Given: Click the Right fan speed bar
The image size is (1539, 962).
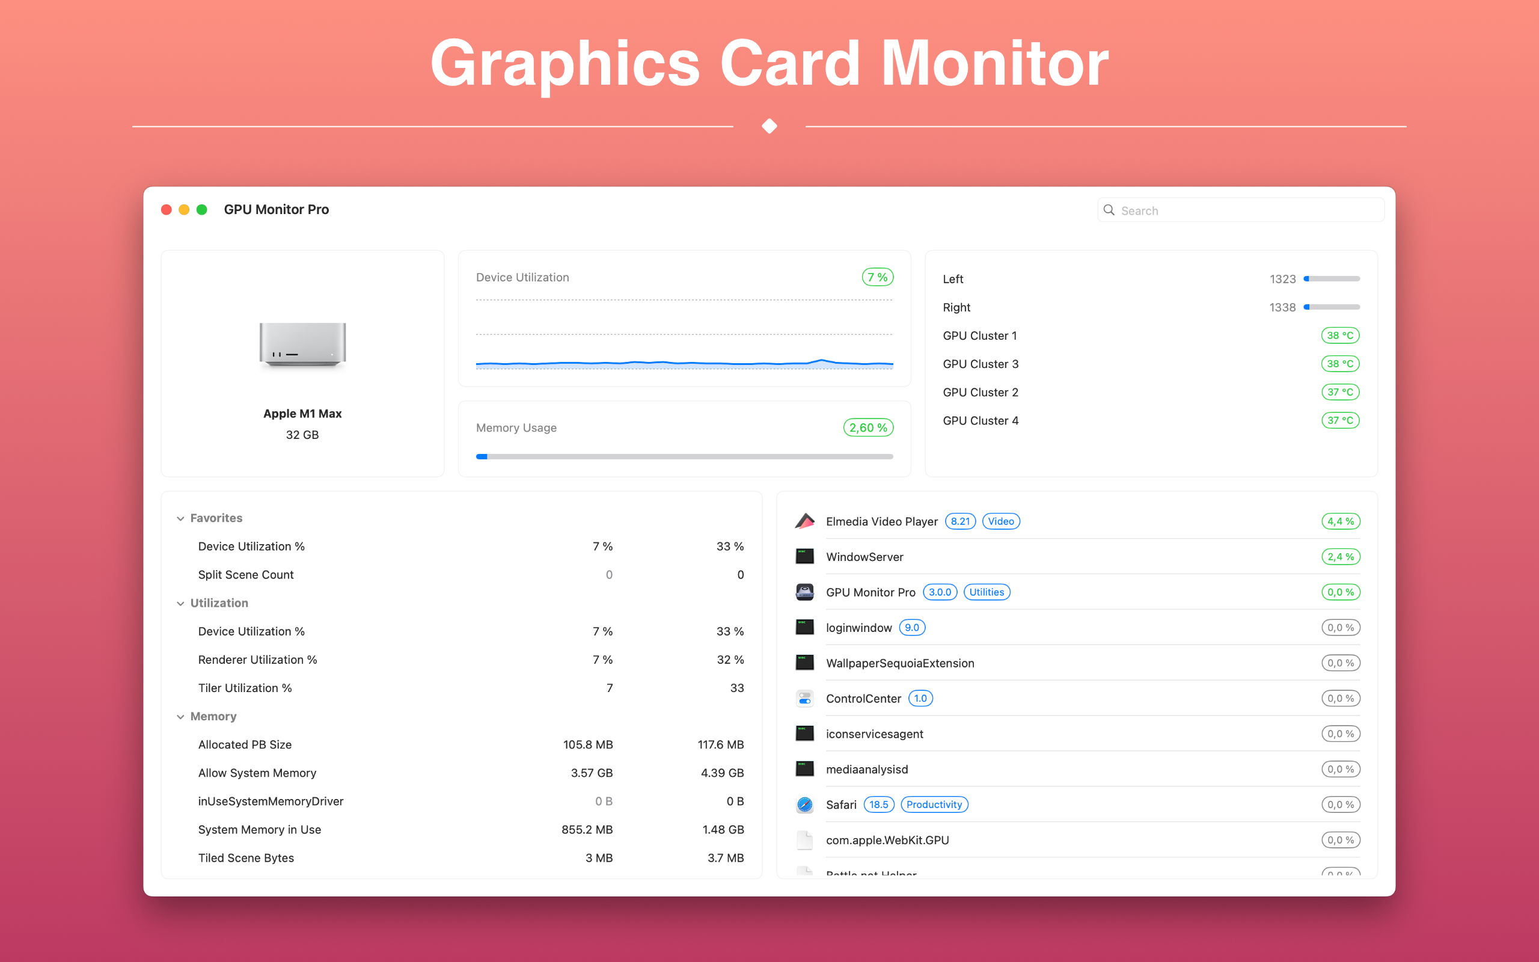Looking at the screenshot, I should tap(1332, 307).
